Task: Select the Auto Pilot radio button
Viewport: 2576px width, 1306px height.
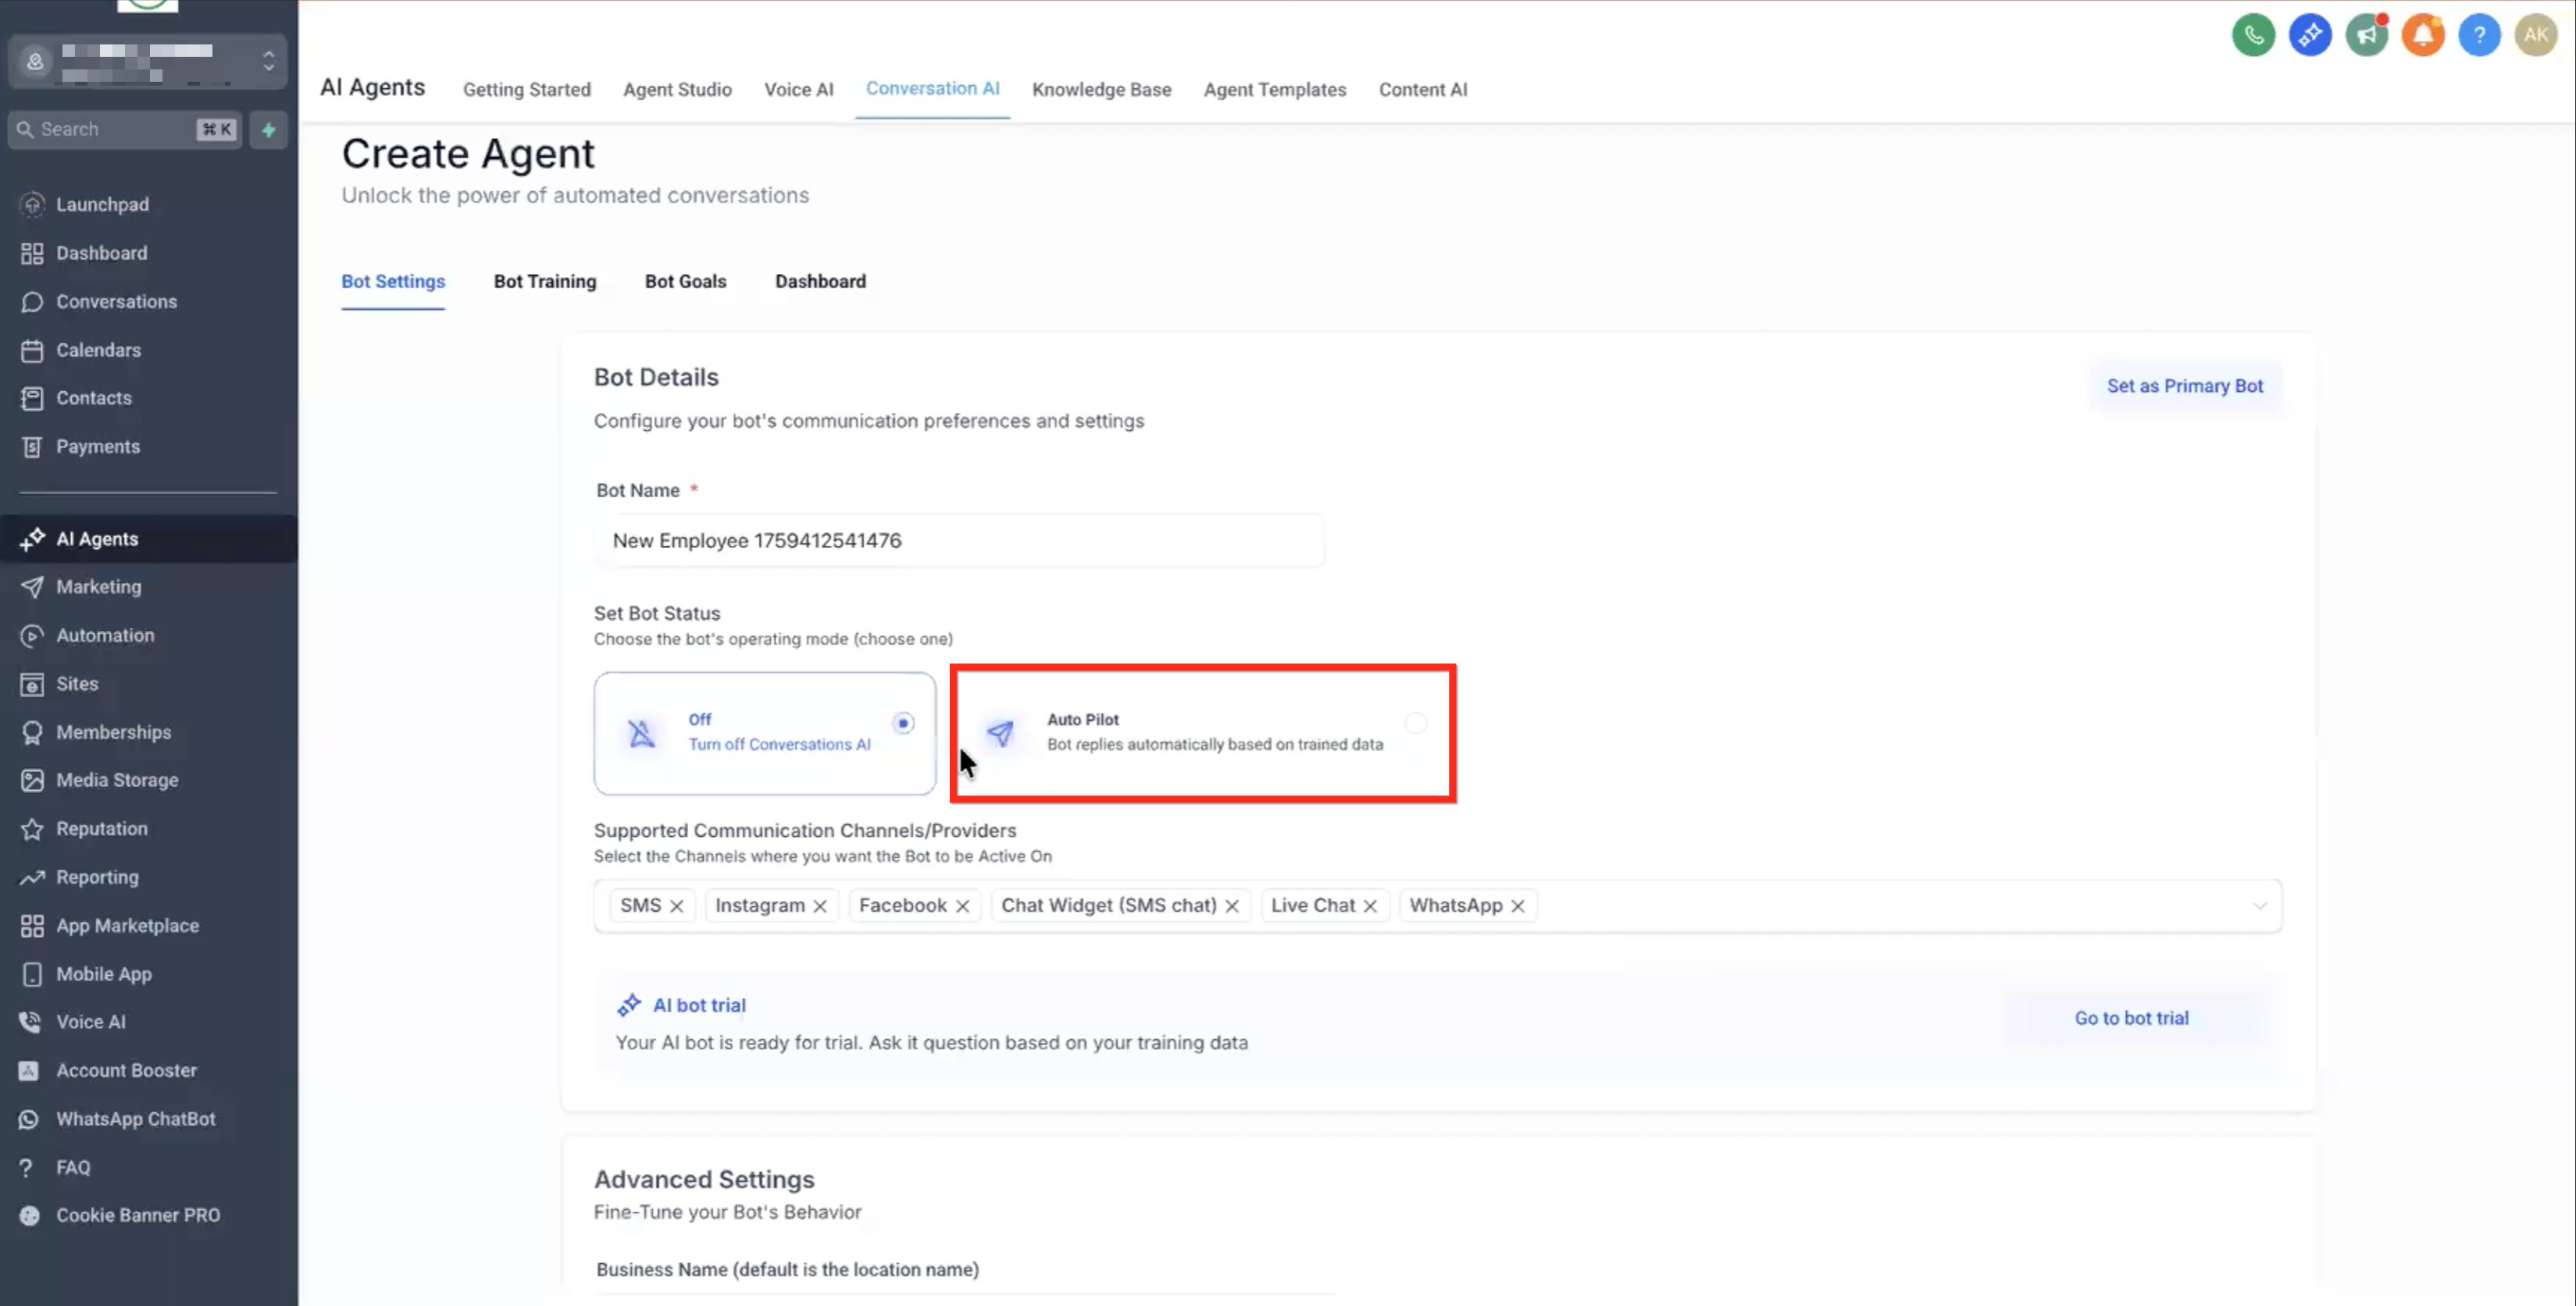Action: tap(1415, 722)
